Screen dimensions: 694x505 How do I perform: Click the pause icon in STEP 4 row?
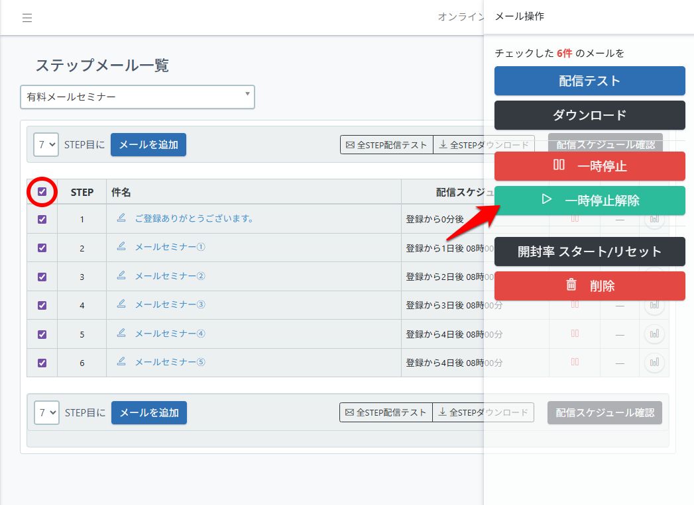point(575,304)
